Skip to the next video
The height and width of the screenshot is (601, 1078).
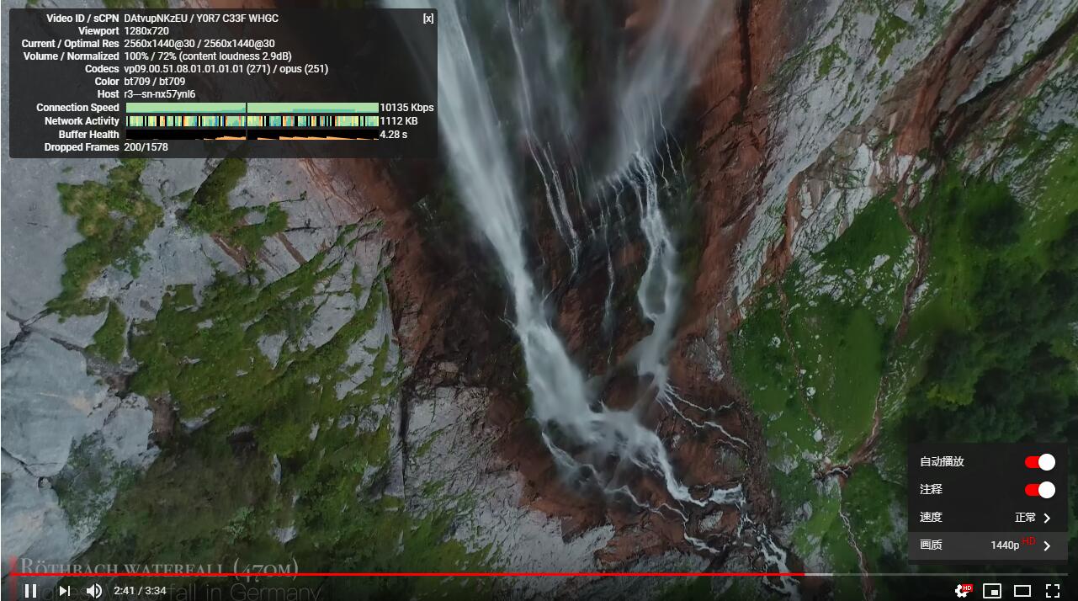65,591
